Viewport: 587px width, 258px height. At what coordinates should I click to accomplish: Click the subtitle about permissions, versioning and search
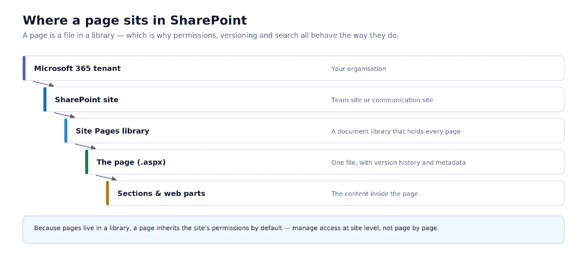tap(211, 35)
